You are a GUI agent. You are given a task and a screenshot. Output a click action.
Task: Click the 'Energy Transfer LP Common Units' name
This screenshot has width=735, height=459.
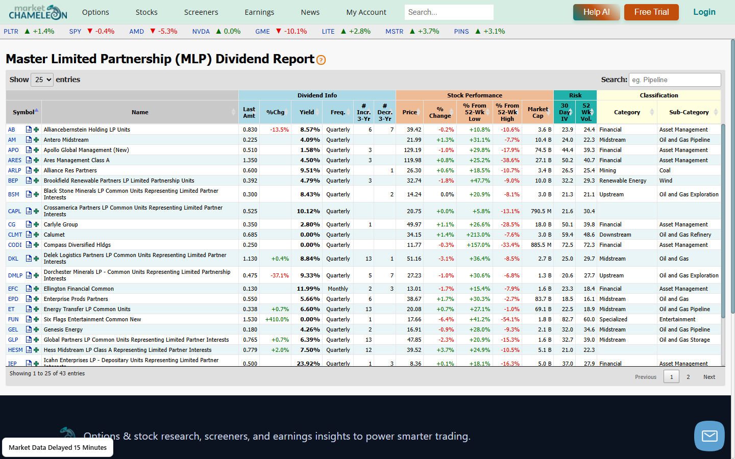87,309
